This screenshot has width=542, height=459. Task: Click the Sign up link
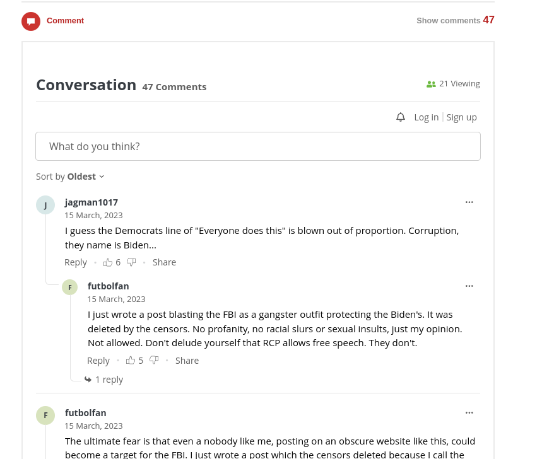[x=461, y=117]
